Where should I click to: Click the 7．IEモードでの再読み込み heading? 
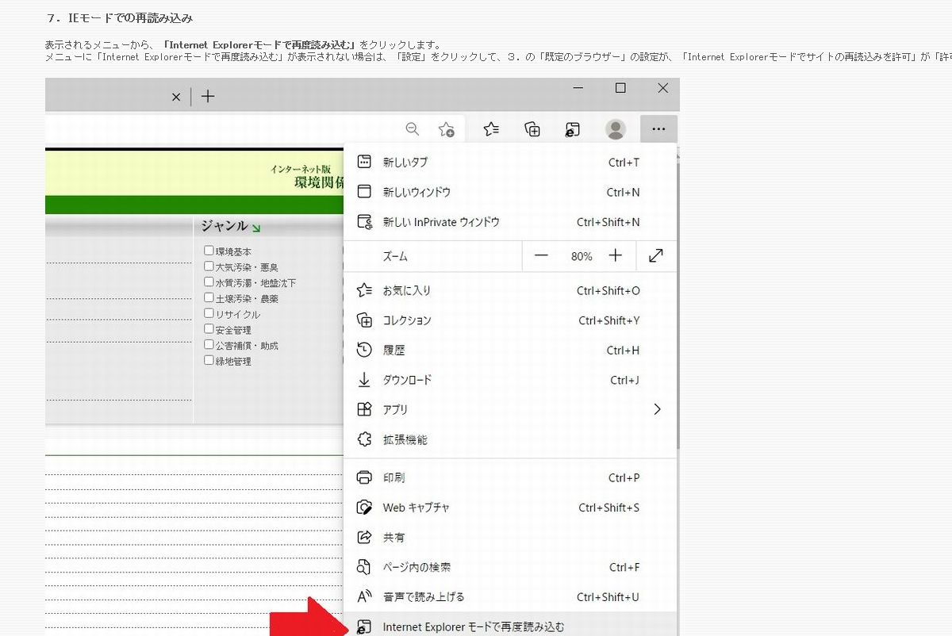pos(119,17)
